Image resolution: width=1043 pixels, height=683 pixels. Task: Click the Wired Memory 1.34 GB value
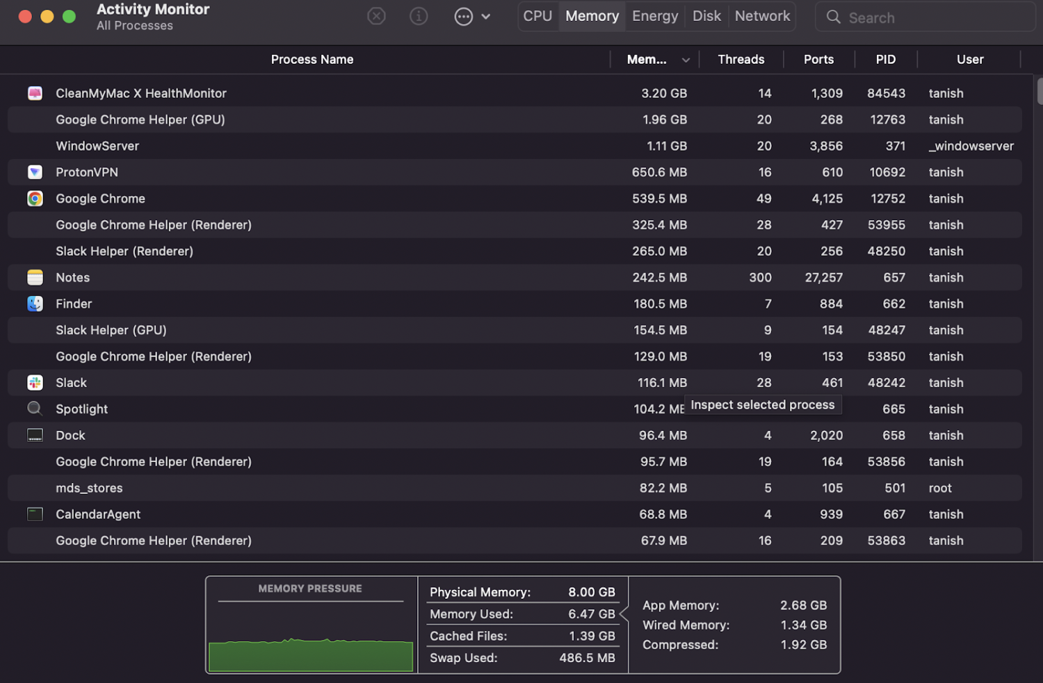tap(804, 625)
